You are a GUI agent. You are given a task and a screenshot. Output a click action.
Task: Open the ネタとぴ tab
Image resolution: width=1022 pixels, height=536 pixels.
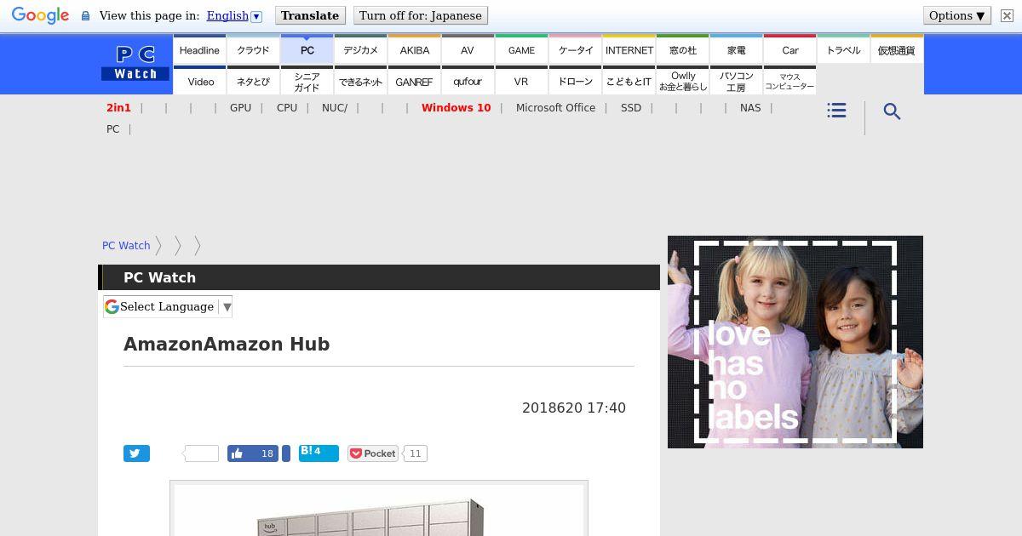(x=253, y=82)
